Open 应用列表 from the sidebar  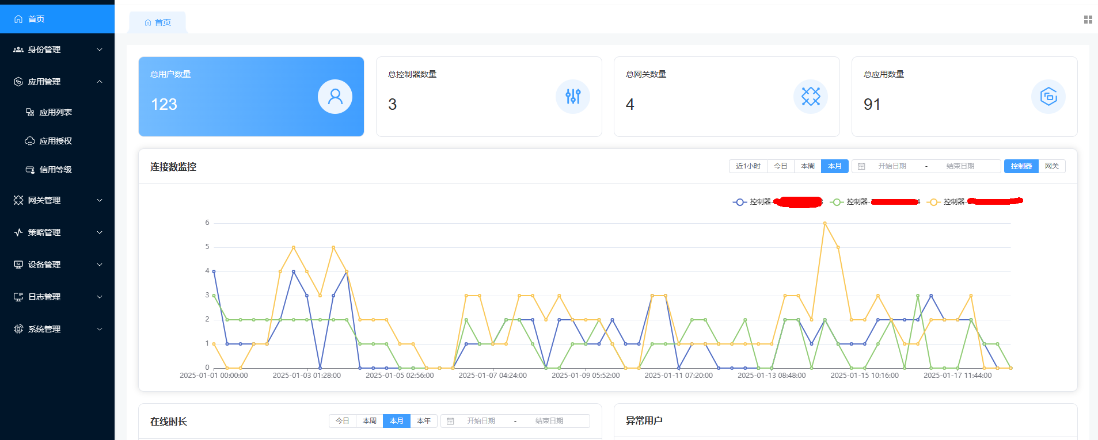tap(55, 112)
